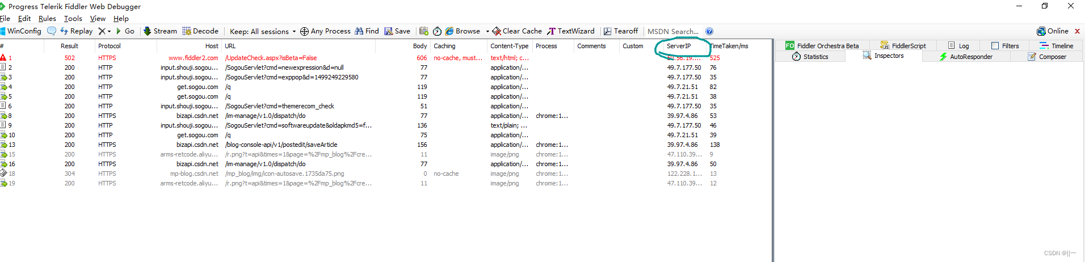Save sessions with Save button
This screenshot has width=1085, height=262.
(397, 31)
